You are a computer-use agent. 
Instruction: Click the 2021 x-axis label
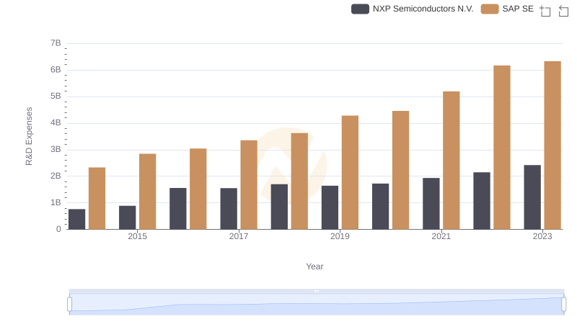tap(441, 236)
